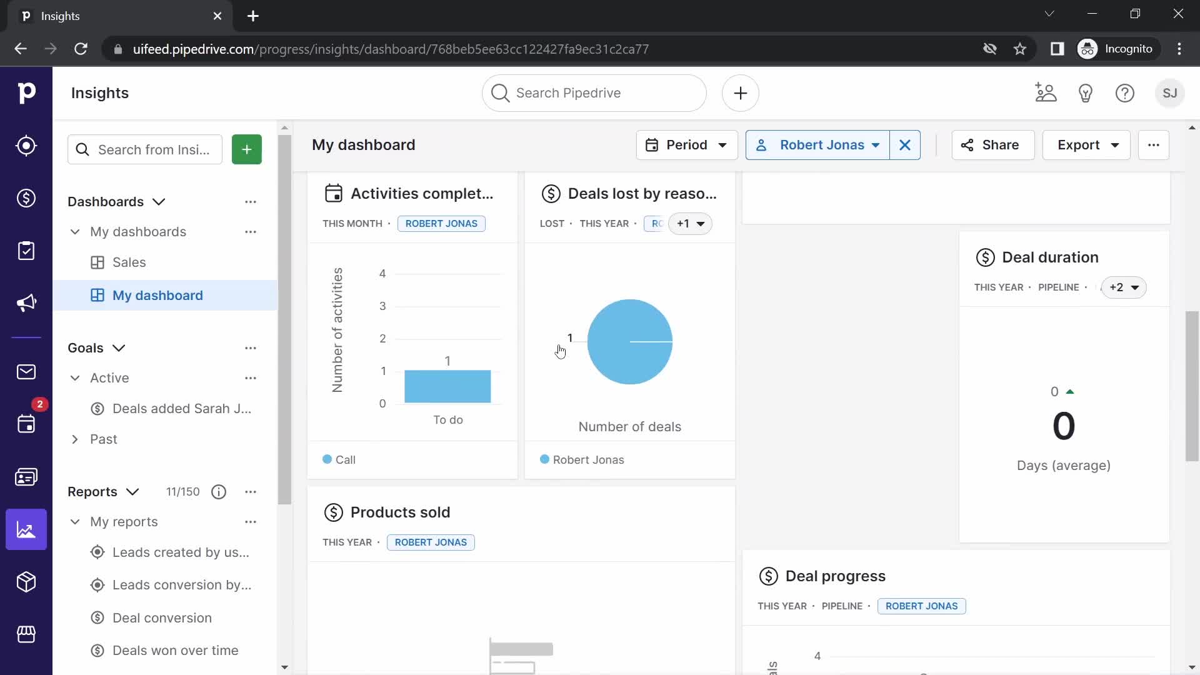Image resolution: width=1200 pixels, height=675 pixels.
Task: Open Reports section ellipsis menu
Action: click(x=251, y=492)
